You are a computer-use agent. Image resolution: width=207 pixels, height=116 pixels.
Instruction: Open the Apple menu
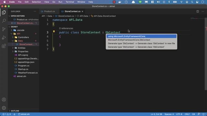[x=5, y=2]
